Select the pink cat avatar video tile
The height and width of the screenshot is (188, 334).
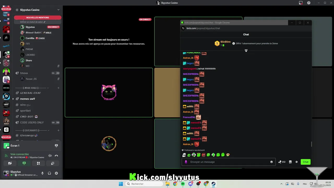pos(109,92)
